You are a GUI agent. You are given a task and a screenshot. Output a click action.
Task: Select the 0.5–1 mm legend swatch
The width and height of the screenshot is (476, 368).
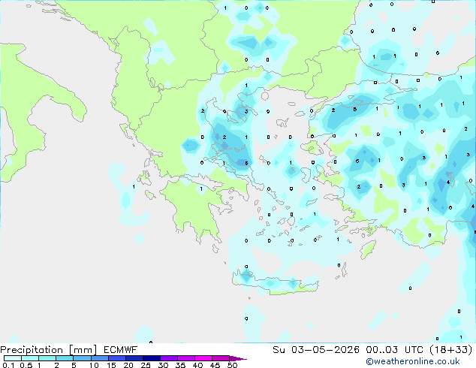point(30,358)
